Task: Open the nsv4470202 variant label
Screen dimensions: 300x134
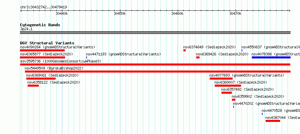Action: pos(266,103)
